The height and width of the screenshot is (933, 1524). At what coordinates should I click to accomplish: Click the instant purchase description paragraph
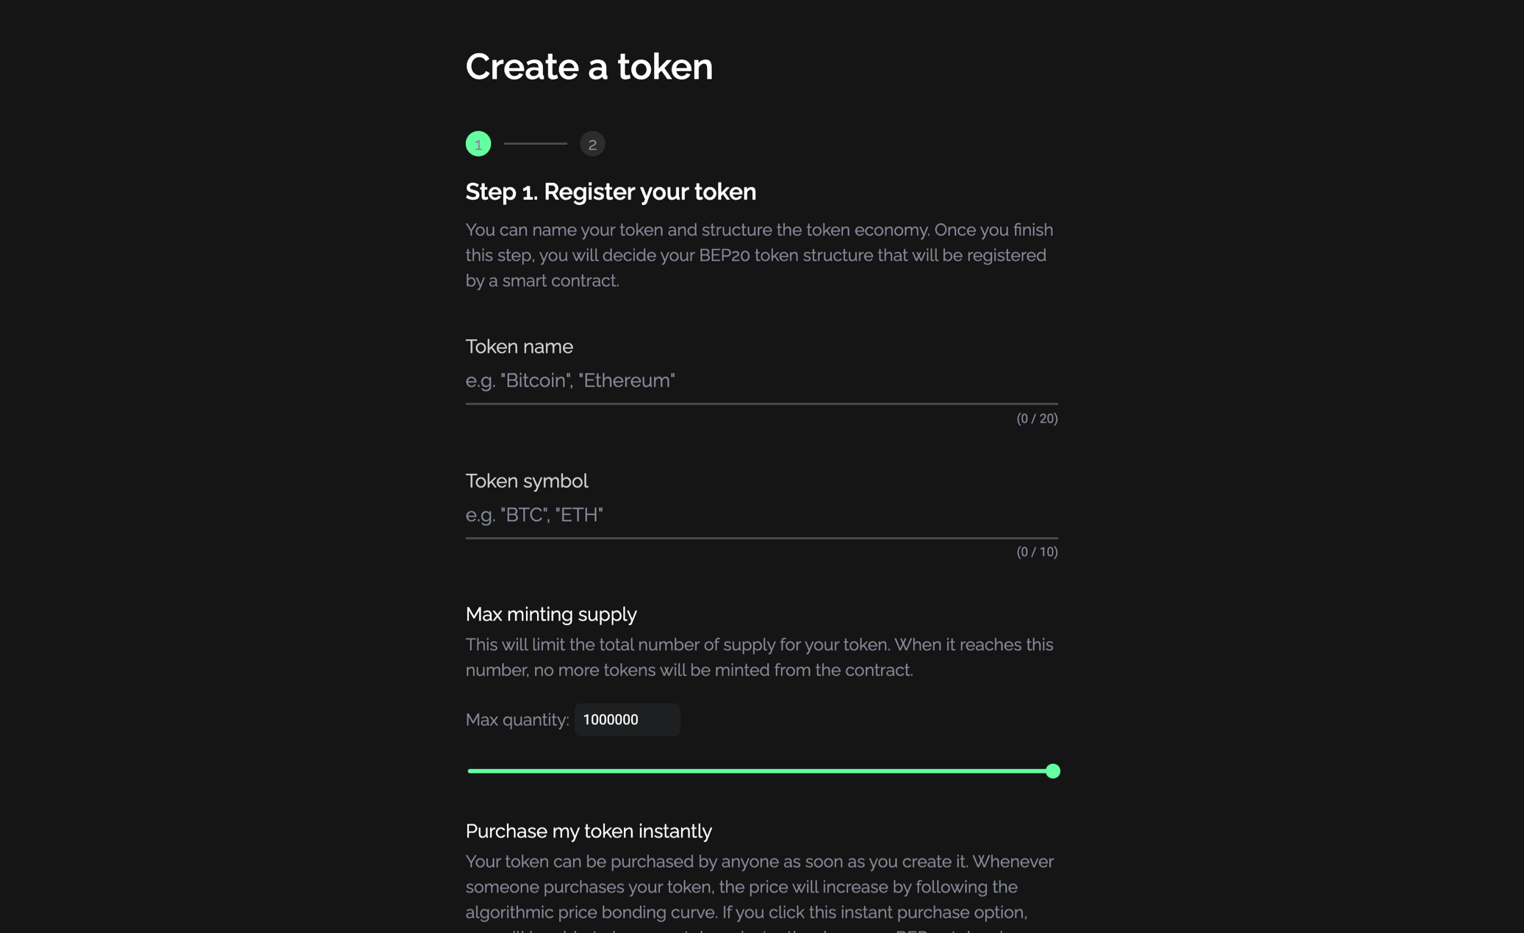tap(759, 887)
